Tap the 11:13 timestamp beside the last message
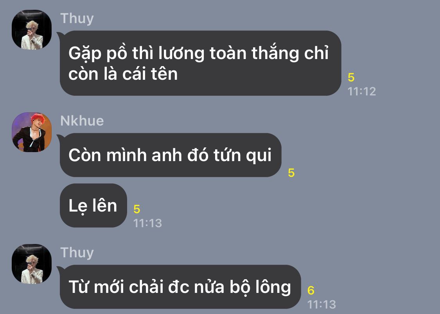This screenshot has height=314, width=440. tap(321, 305)
